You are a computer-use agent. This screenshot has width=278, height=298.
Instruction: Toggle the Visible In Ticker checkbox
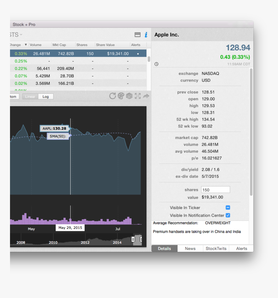[x=228, y=208]
